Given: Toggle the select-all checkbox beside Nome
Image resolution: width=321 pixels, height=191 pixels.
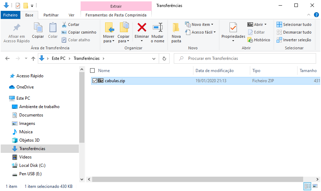Looking at the screenshot, I should [92, 70].
